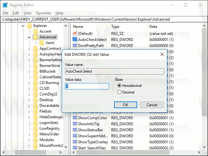
Task: Click the BitBucket folder icon
Action: pyautogui.click(x=35, y=71)
